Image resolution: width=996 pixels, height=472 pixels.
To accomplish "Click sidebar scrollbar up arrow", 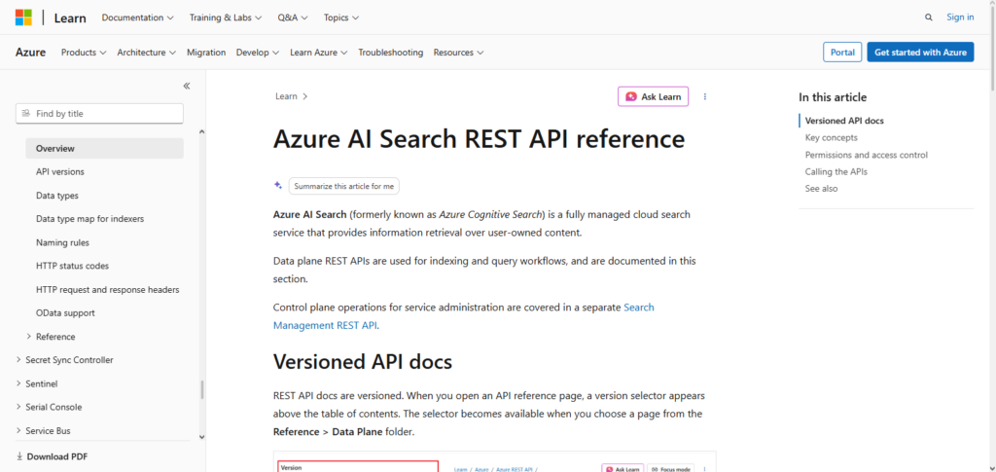I will (x=202, y=132).
